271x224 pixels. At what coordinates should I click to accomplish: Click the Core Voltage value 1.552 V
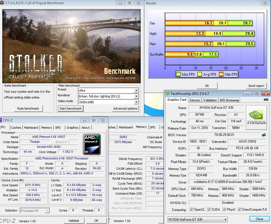[x=68, y=152]
